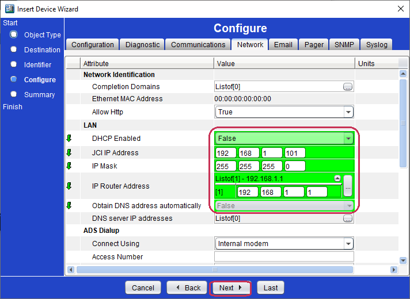Image resolution: width=410 pixels, height=299 pixels.
Task: Click IP Mask last octet field 0
Action: (x=295, y=166)
